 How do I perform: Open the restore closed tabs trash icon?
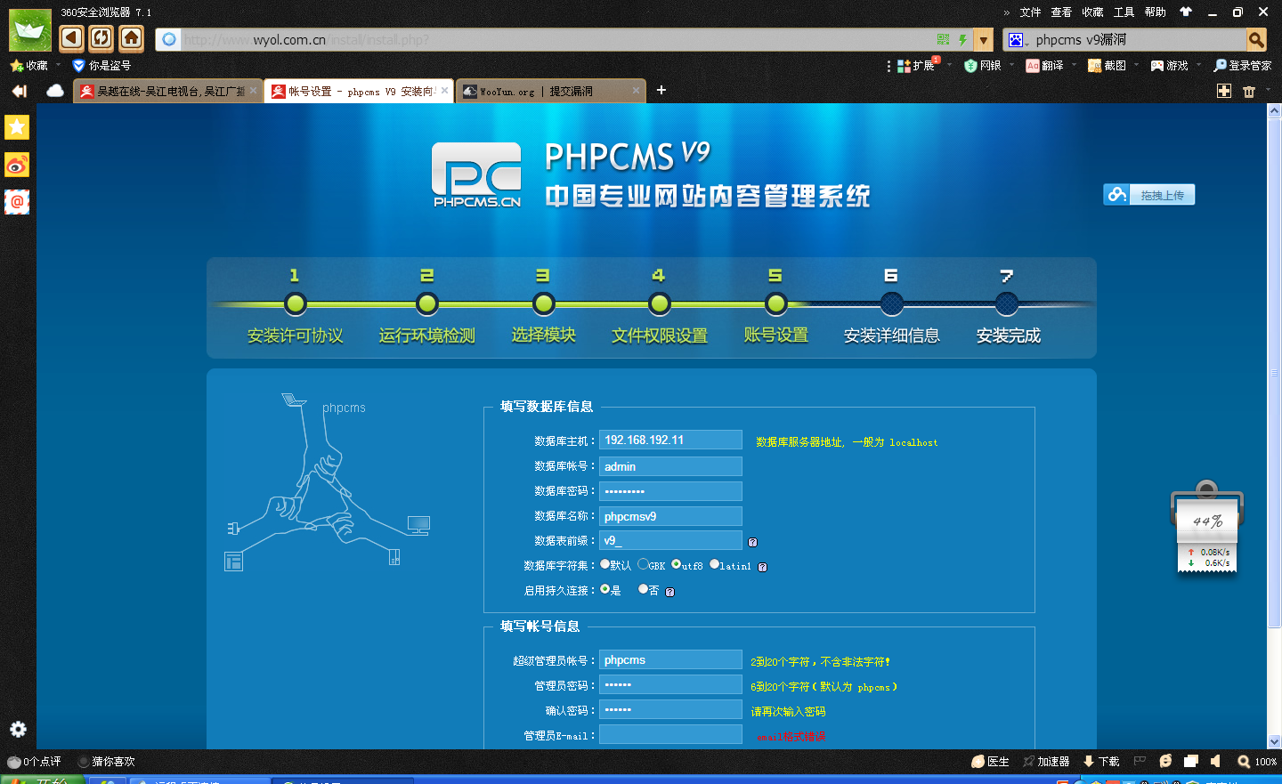1249,91
